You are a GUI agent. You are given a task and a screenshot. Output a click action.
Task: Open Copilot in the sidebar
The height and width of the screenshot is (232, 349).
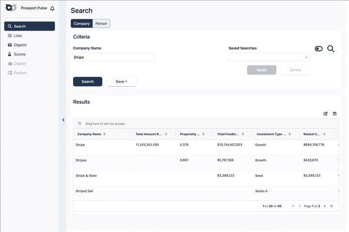(x=30, y=63)
